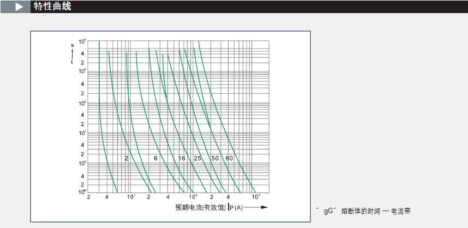Select curve label 25 on the chart
Screen dimensions: 468x228
tap(197, 158)
